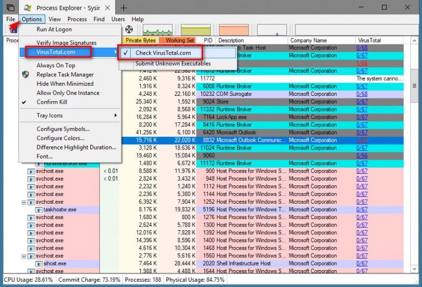The width and height of the screenshot is (422, 287).
Task: Sort by VirusTotal column header
Action: click(x=379, y=41)
